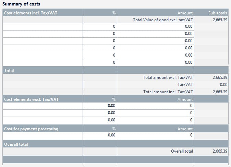Click third row percent field incl. Tax/VAT
The image size is (231, 167).
[x=100, y=41]
